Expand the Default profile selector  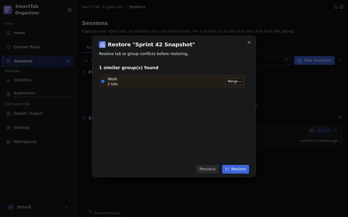(38, 207)
